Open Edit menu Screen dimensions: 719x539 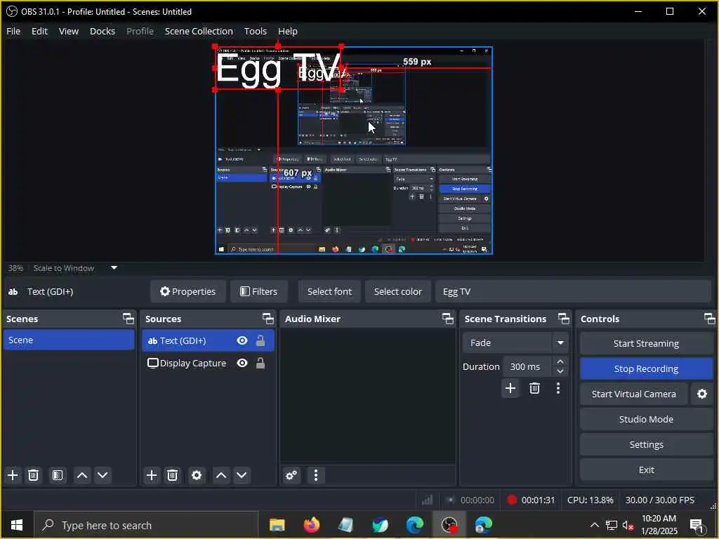(39, 31)
